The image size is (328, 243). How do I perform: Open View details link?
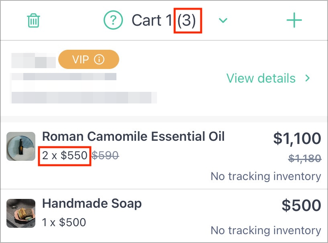click(x=261, y=78)
